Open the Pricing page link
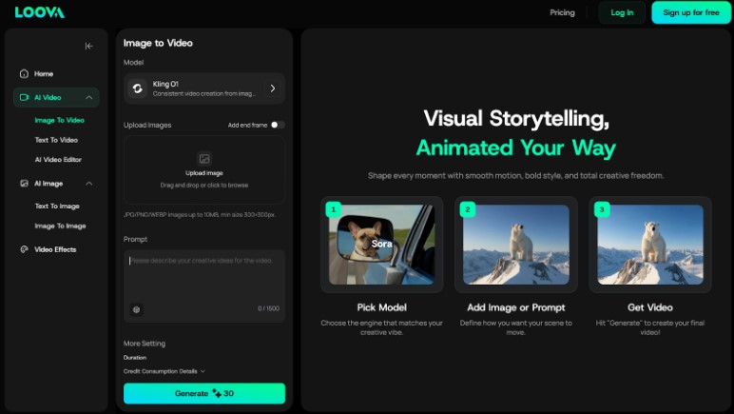Screen dimensions: 734x414 pyautogui.click(x=562, y=12)
